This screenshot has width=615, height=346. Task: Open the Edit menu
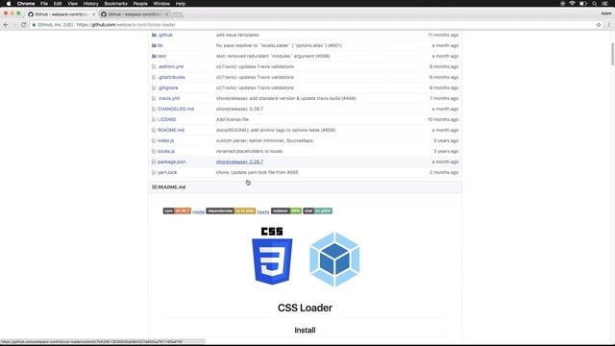pos(58,4)
